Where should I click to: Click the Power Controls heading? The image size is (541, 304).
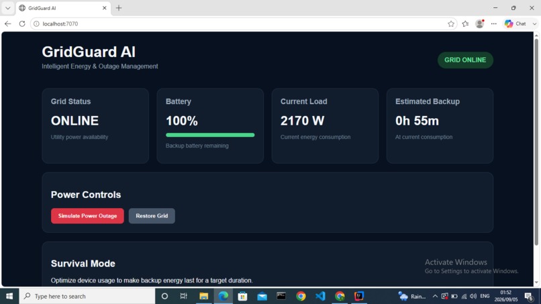(86, 195)
